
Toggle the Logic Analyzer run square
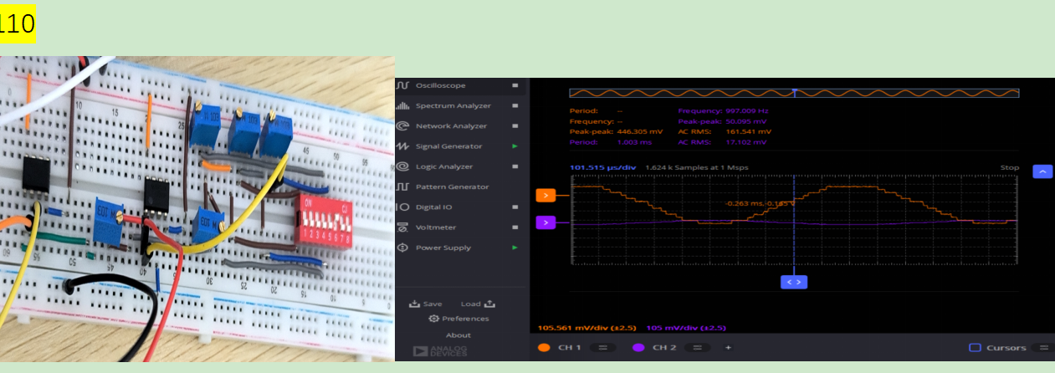(x=515, y=166)
